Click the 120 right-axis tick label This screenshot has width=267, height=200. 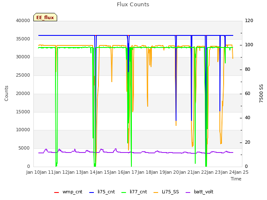[x=249, y=20]
